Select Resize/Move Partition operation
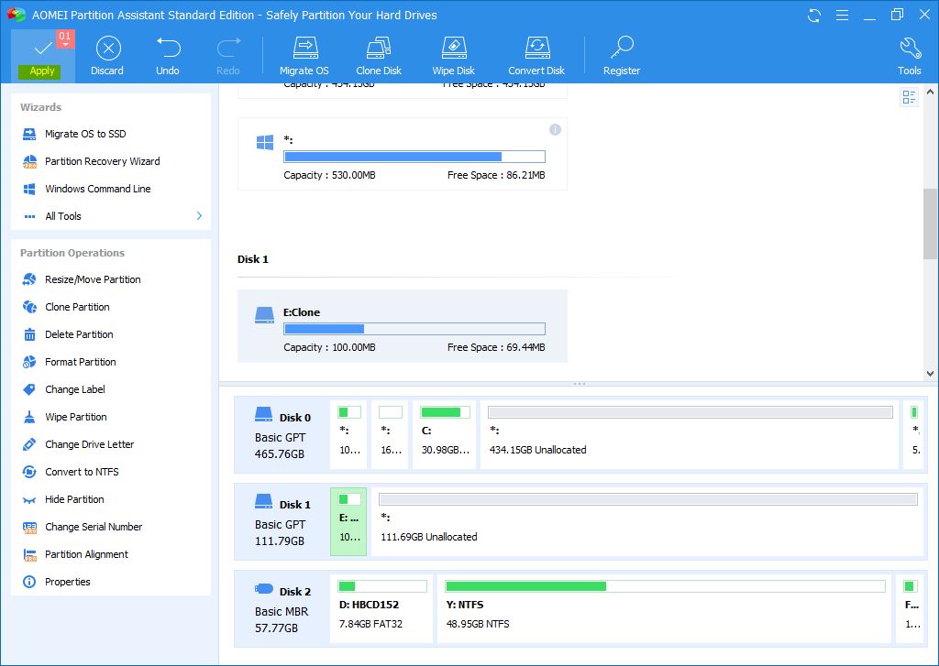939x666 pixels. coord(93,279)
